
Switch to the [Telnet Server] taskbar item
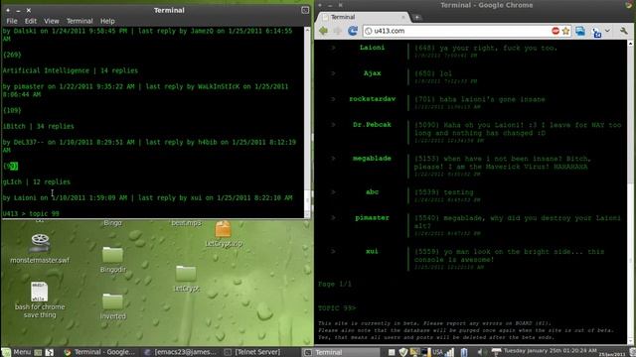tap(252, 352)
